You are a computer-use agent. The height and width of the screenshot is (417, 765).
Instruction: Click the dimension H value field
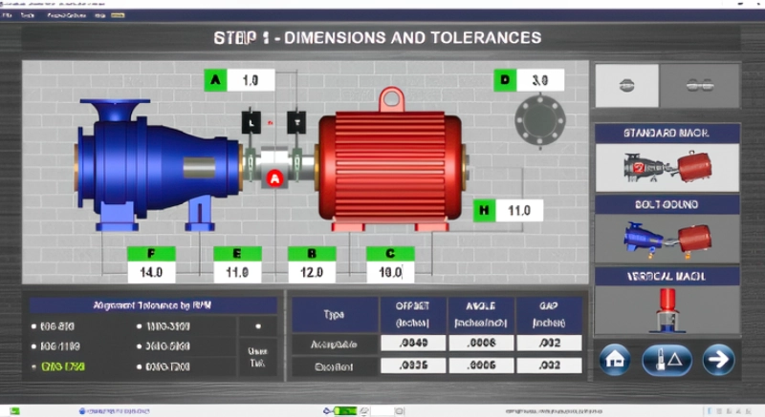(519, 210)
